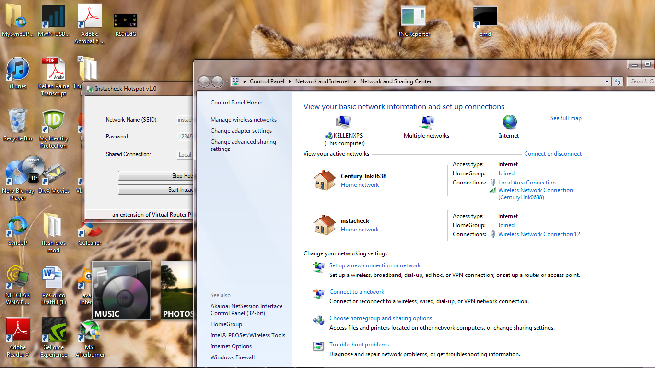The height and width of the screenshot is (368, 655).
Task: Open the Recycle Bin
Action: 18,126
